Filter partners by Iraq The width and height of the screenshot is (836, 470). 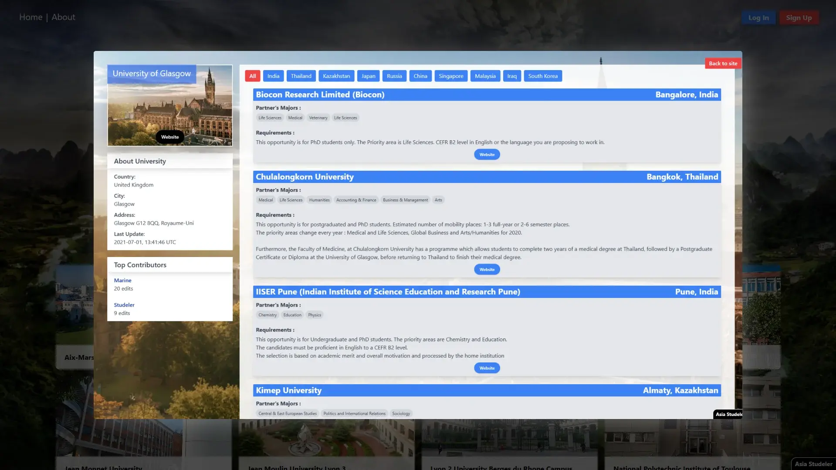(x=512, y=76)
